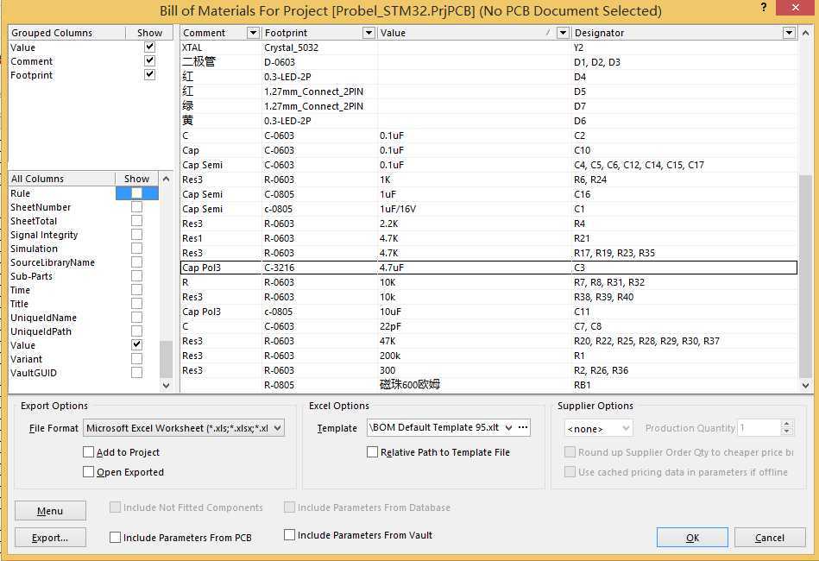
Task: Enable Show checkbox for Rule column
Action: pos(136,192)
